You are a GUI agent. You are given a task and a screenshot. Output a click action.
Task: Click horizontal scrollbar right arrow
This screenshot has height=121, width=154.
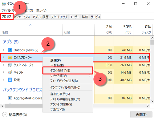(148, 106)
